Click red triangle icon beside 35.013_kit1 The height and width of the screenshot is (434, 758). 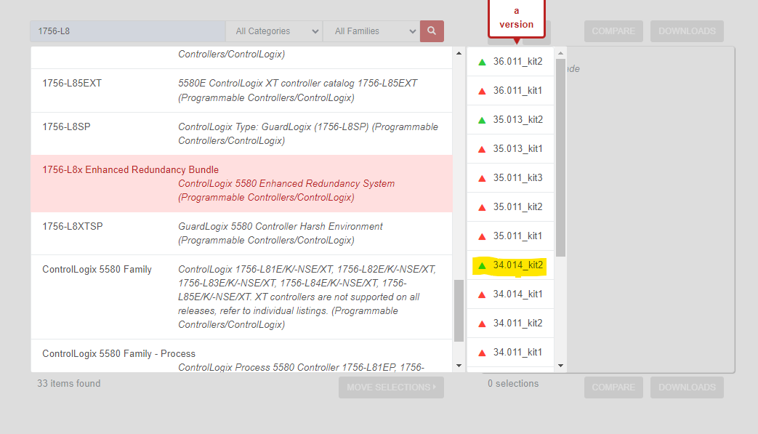point(482,149)
